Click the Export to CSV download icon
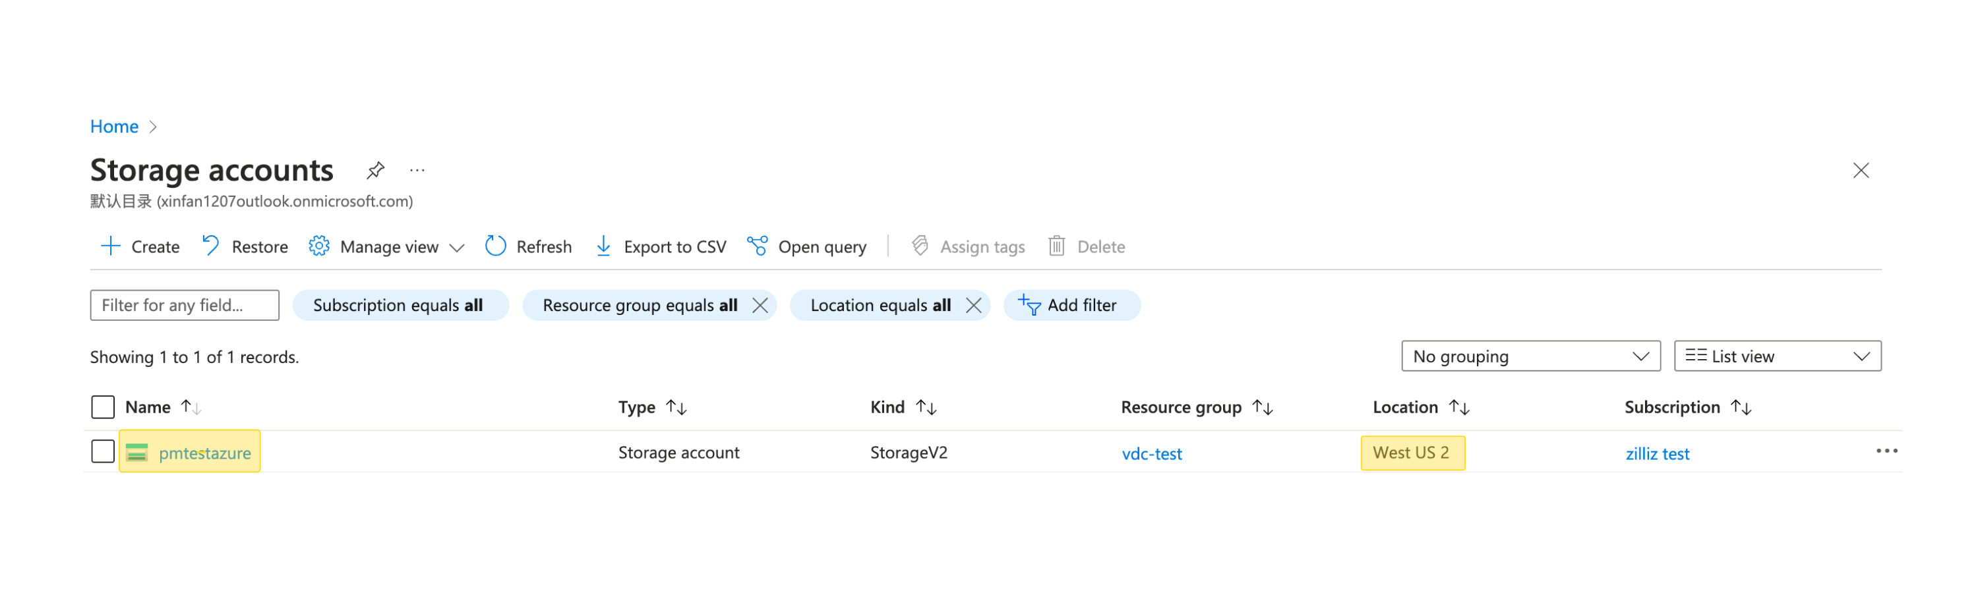The height and width of the screenshot is (591, 1978). [603, 246]
